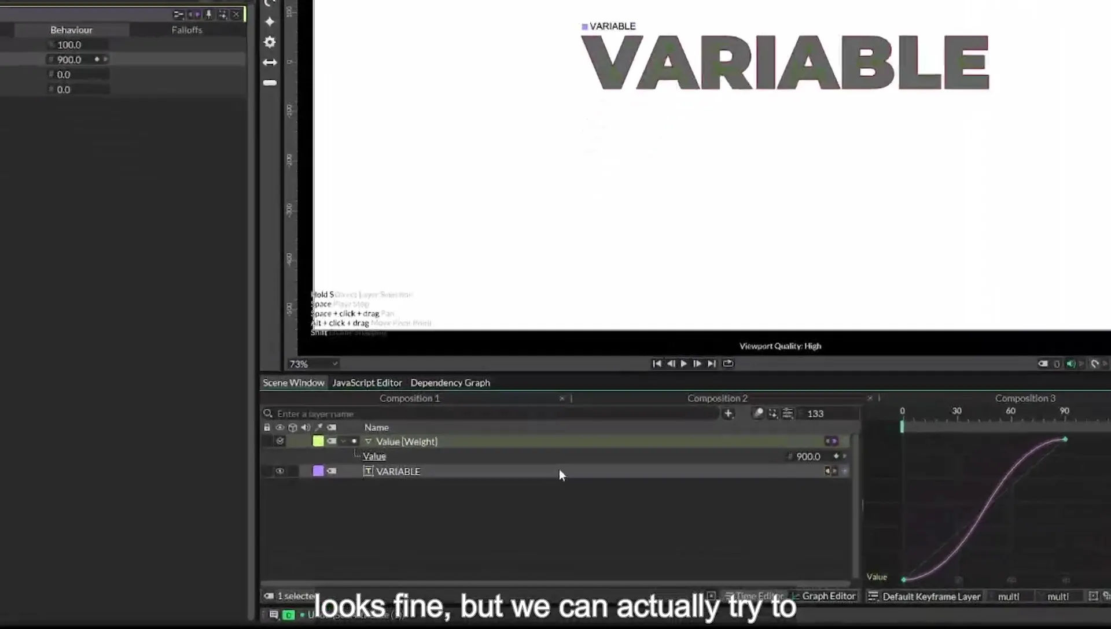Open the viewport zoom 73% dropdown

313,364
